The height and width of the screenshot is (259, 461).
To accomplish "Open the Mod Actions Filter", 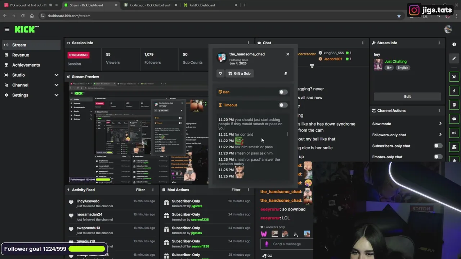I will pyautogui.click(x=236, y=190).
